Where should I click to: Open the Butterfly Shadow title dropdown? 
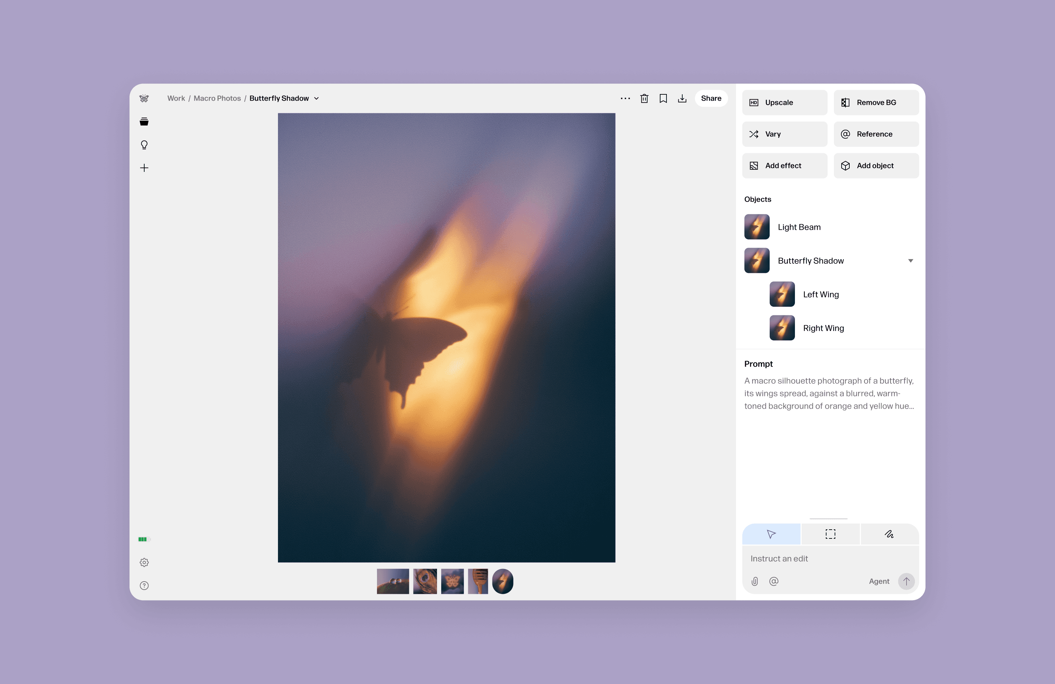click(x=317, y=98)
